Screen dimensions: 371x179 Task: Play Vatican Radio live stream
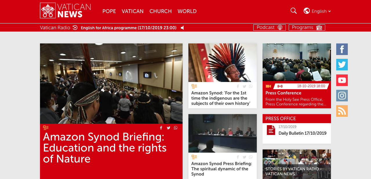coord(75,28)
